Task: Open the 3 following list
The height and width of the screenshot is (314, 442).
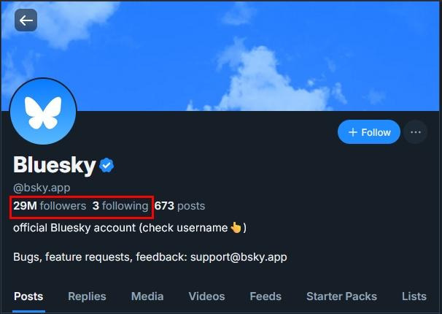Action: (x=120, y=206)
